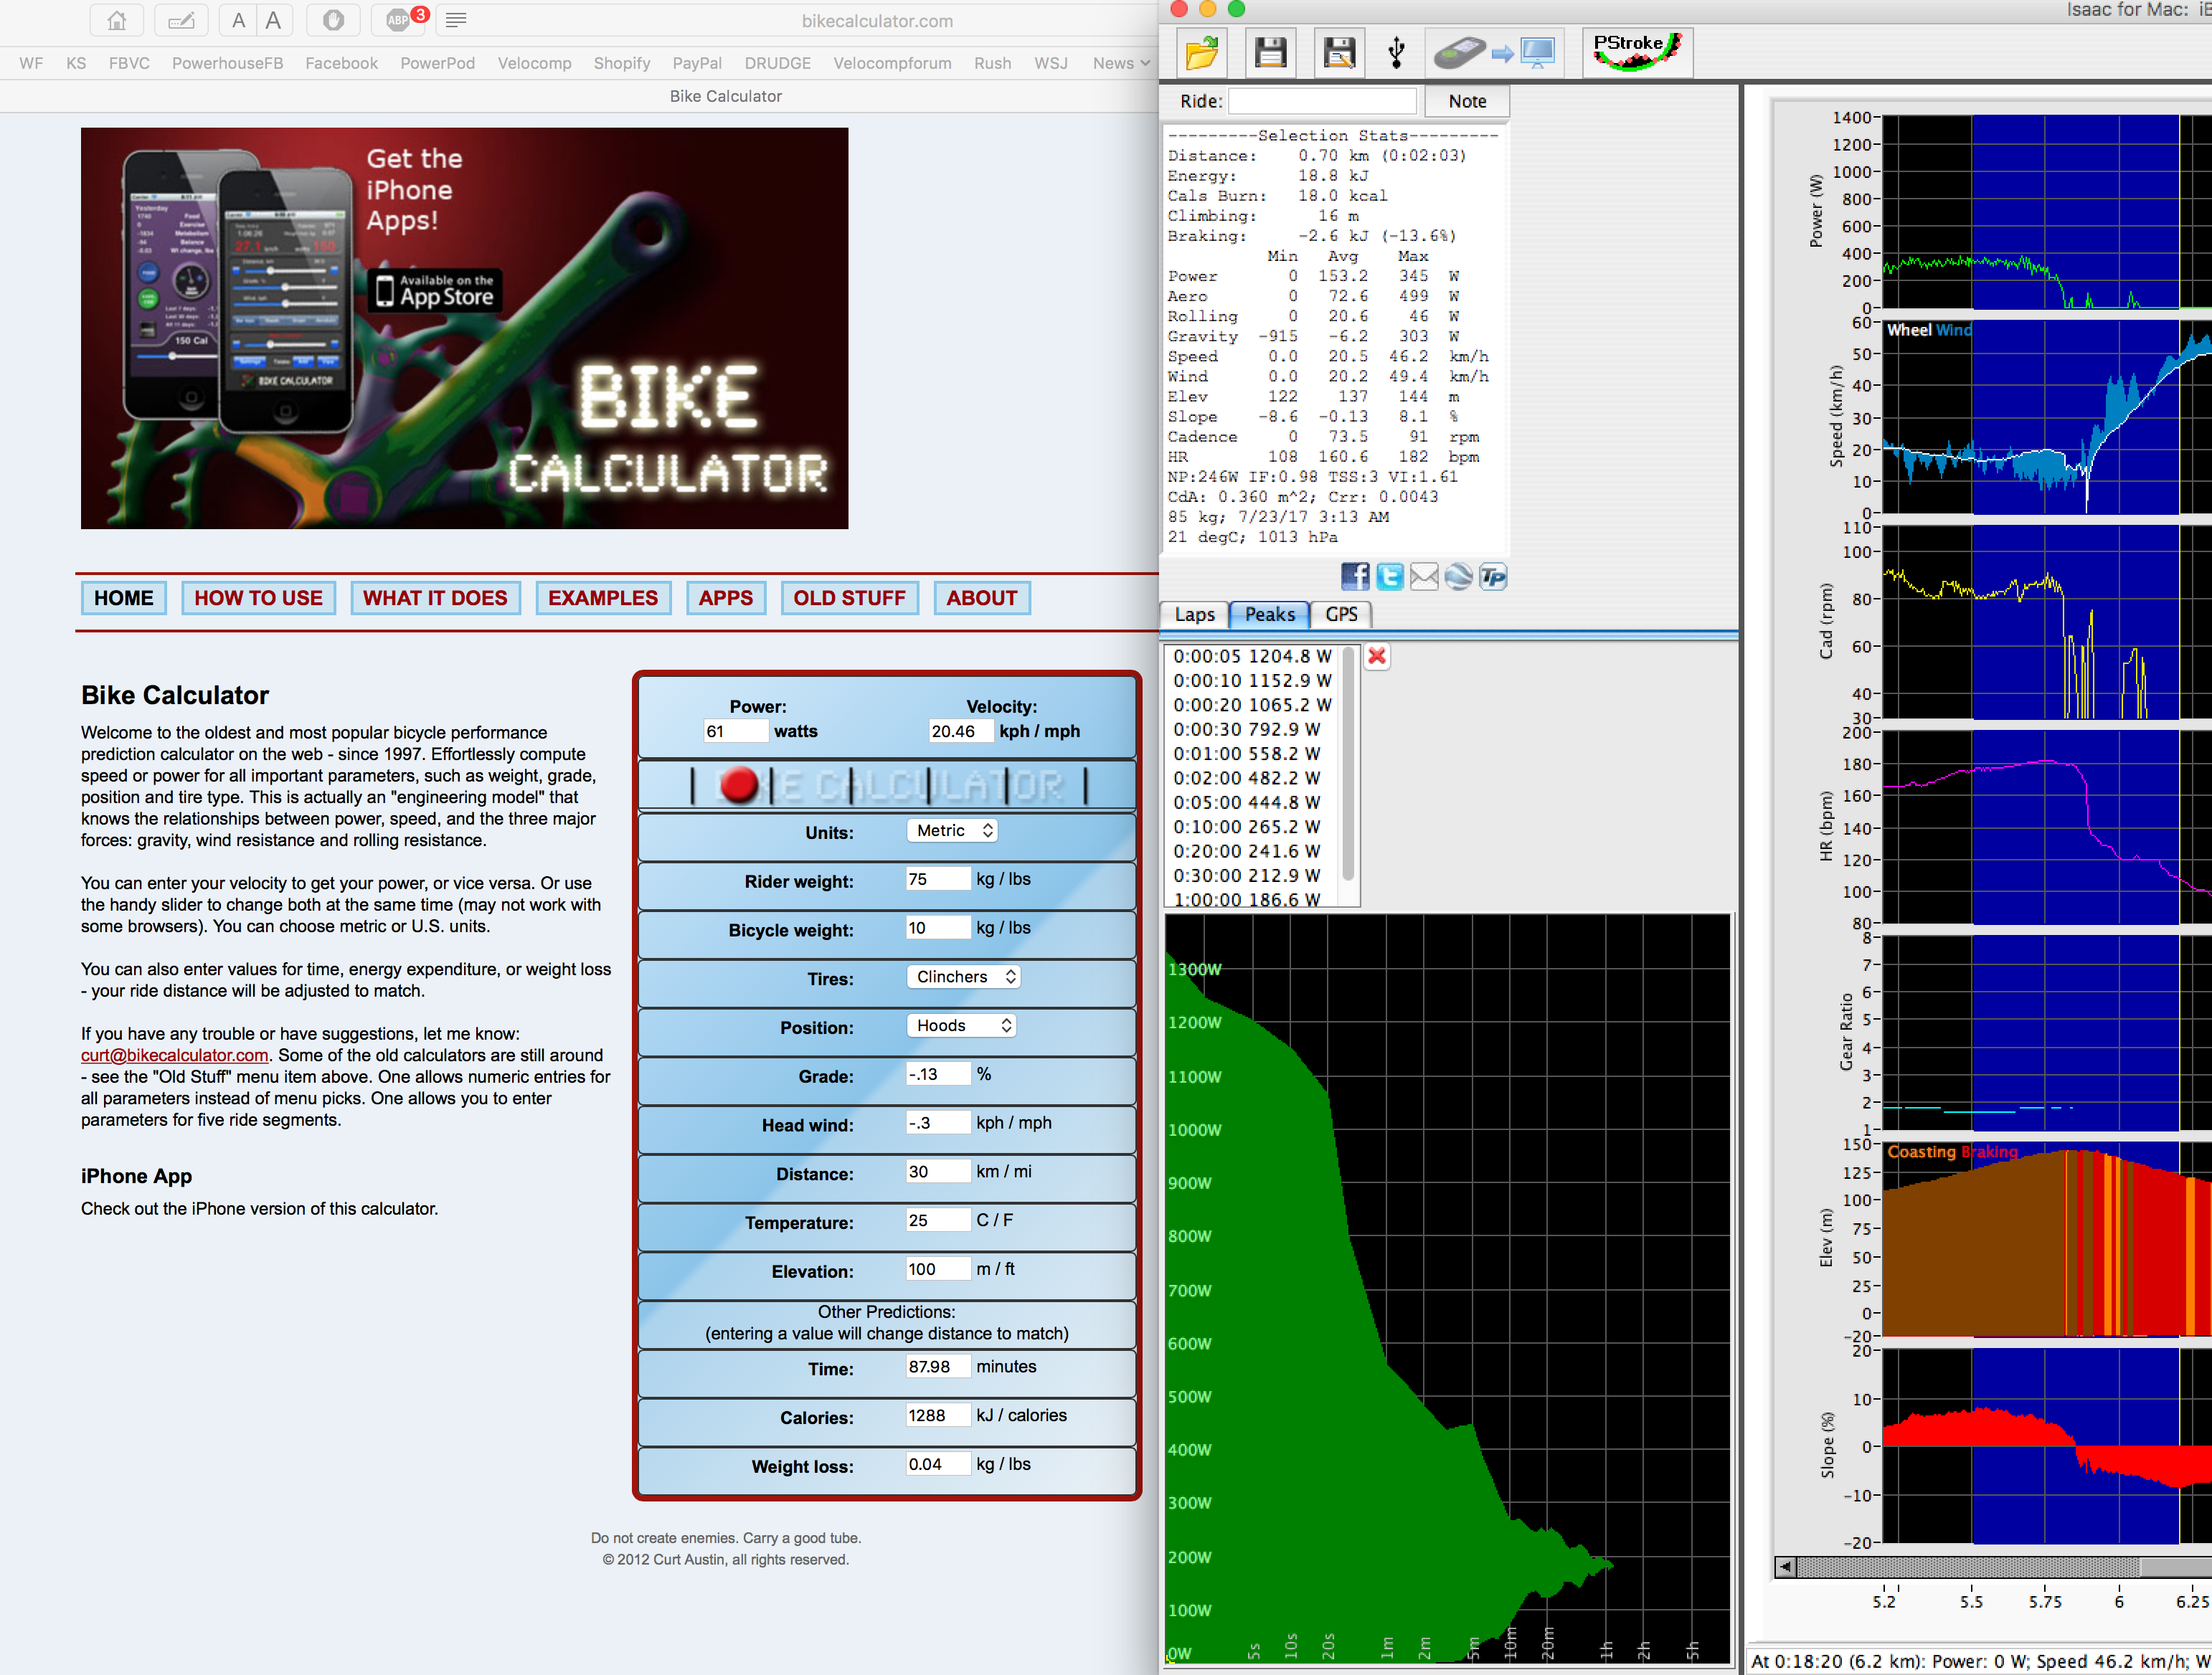Open the Tires Clinchers dropdown
This screenshot has width=2212, height=1675.
964,976
